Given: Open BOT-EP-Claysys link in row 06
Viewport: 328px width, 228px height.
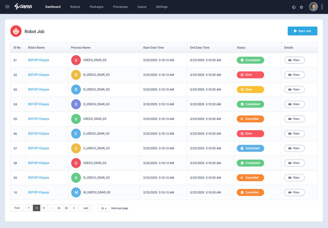Looking at the screenshot, I should tap(39, 134).
